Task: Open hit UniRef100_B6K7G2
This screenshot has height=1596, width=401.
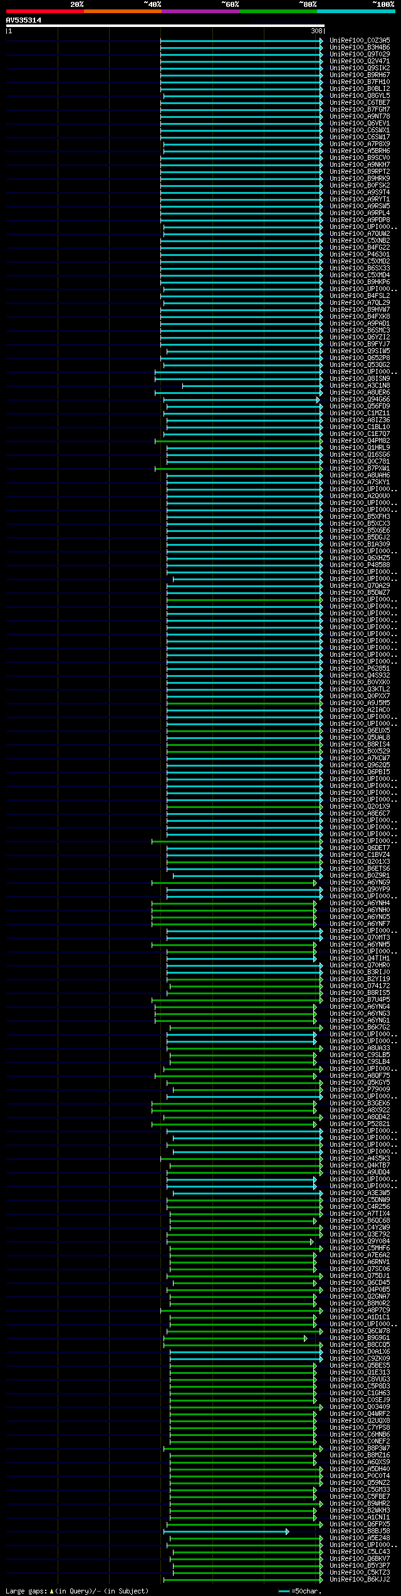Action: pyautogui.click(x=360, y=1028)
